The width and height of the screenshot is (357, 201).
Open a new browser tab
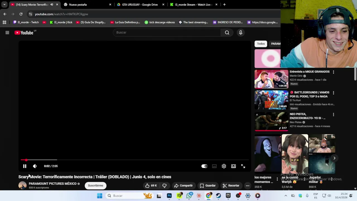[x=224, y=4]
